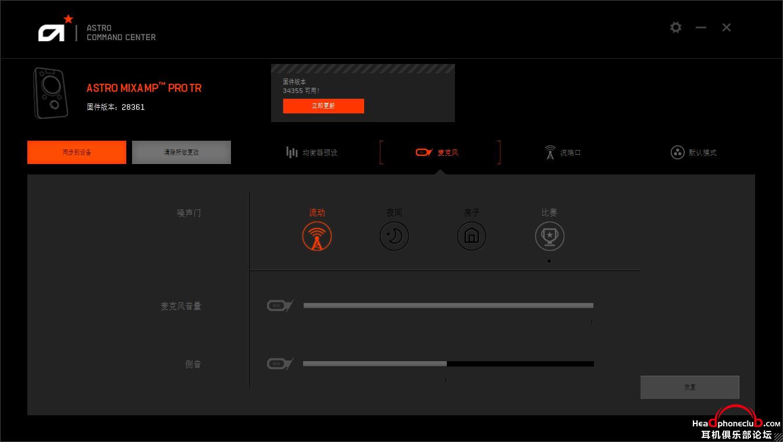Image resolution: width=783 pixels, height=442 pixels.
Task: Open settings with the gear icon
Action: click(x=675, y=27)
